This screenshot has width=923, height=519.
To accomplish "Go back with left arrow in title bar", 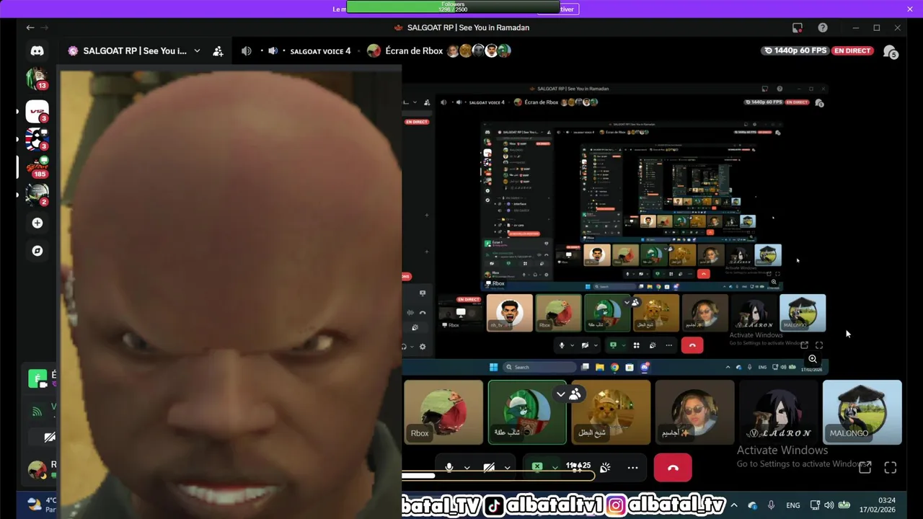I will click(x=30, y=27).
